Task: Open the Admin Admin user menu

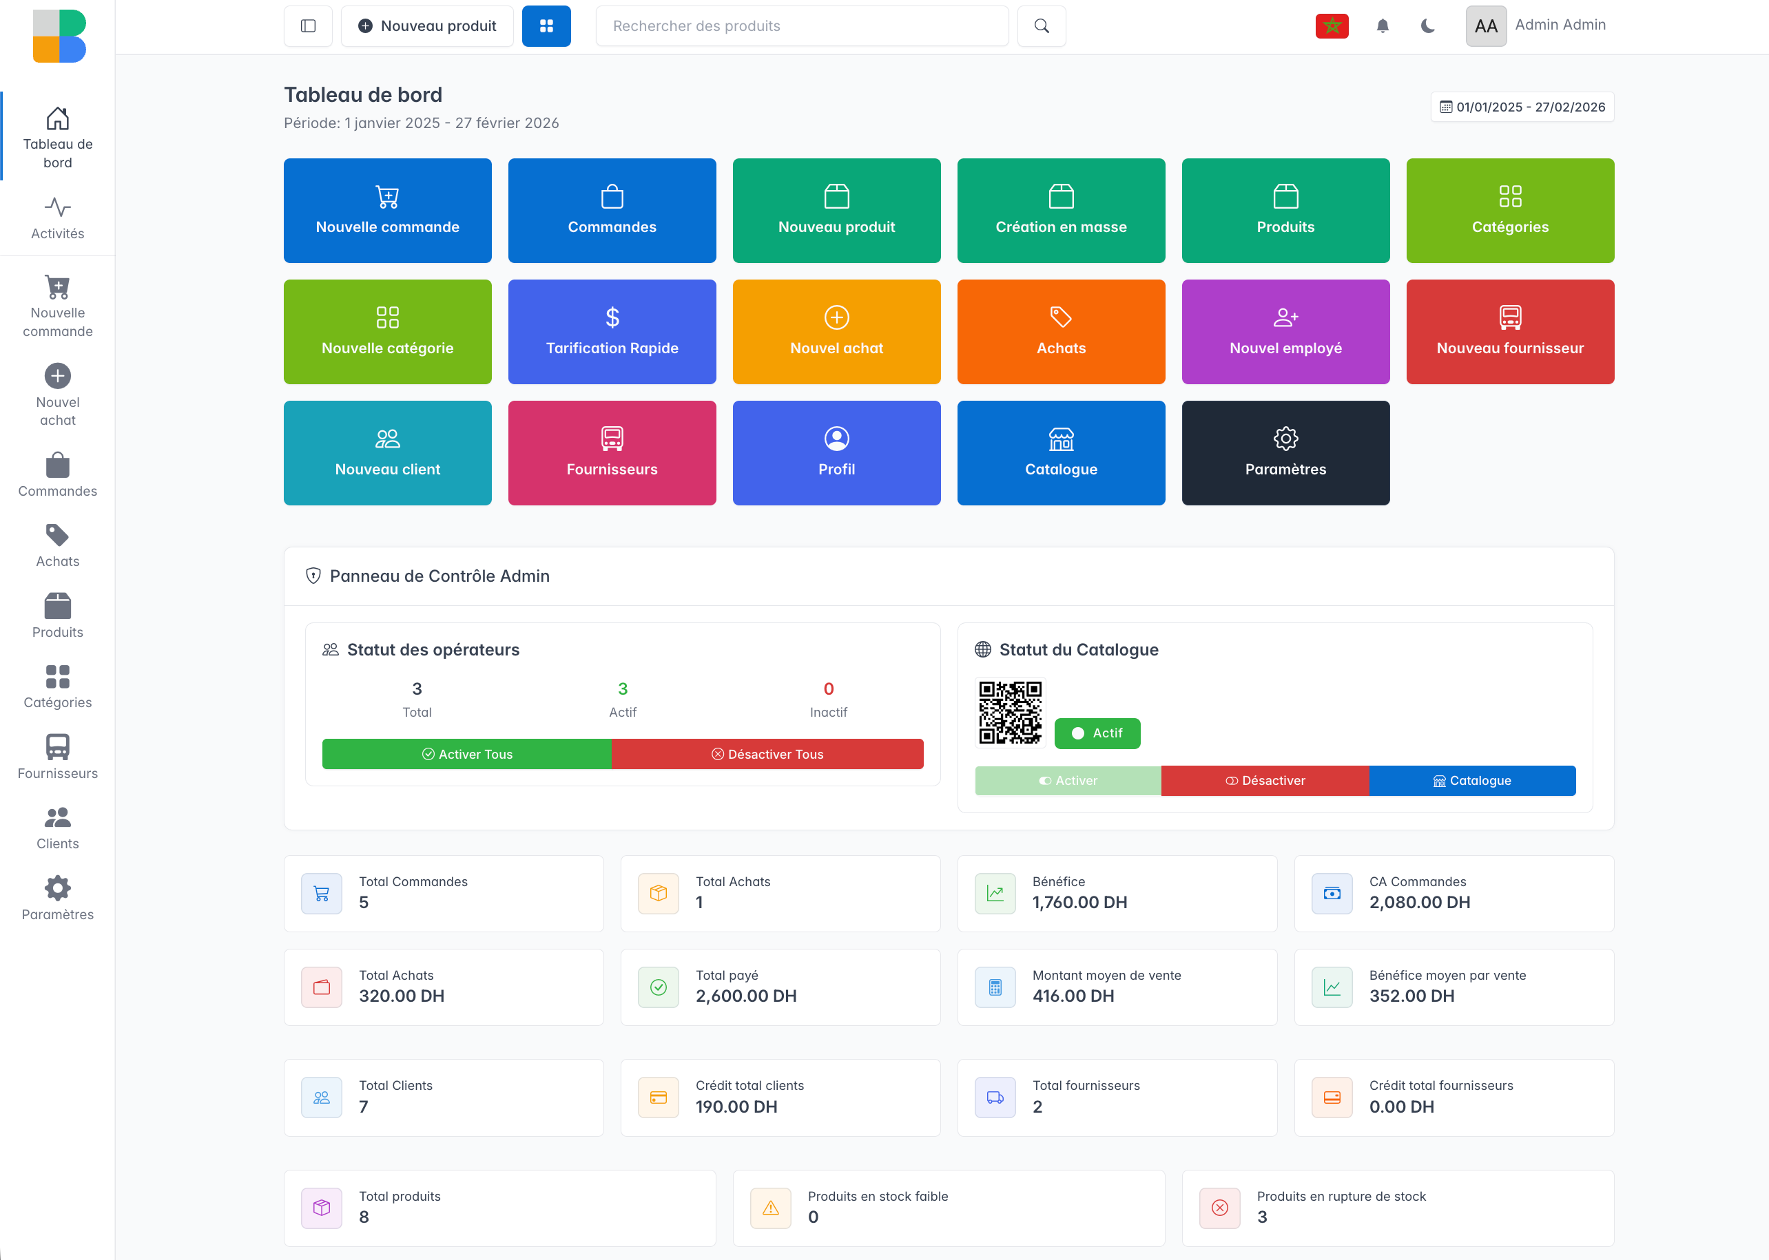Action: click(x=1535, y=25)
